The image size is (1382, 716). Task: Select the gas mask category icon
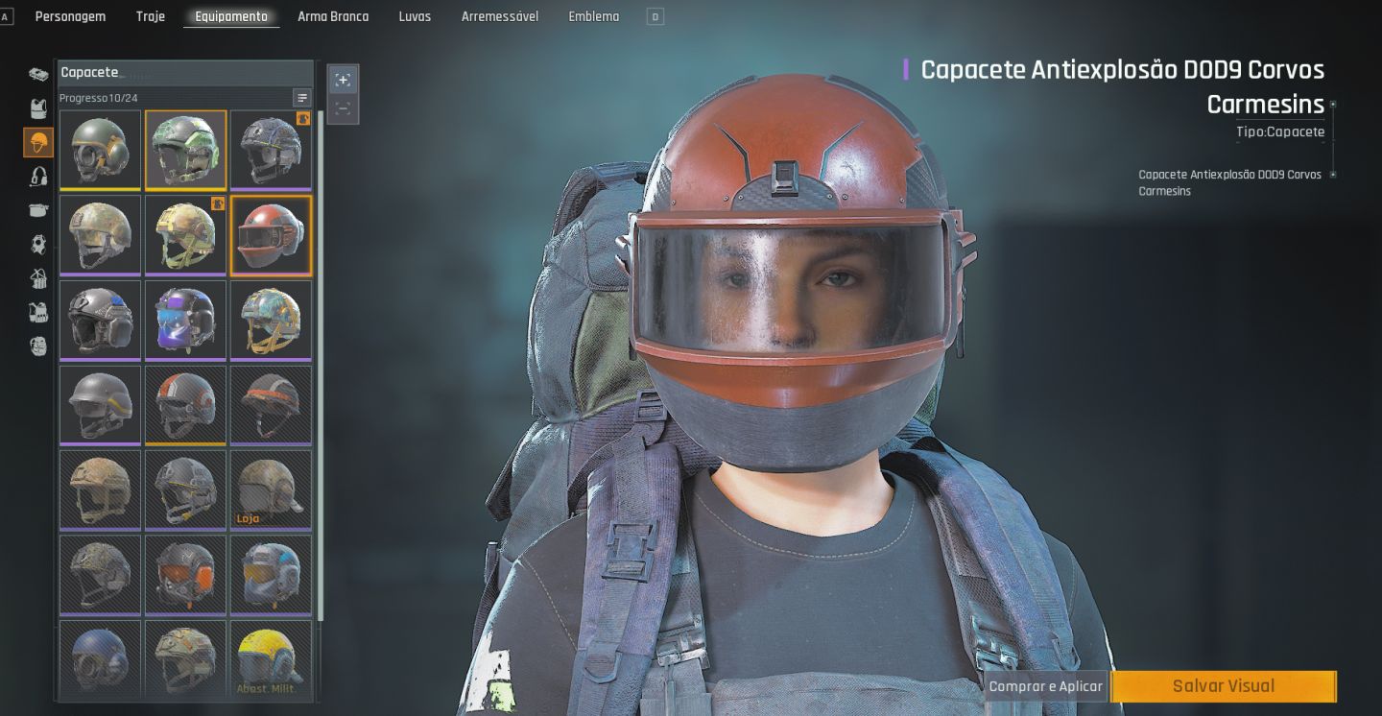38,244
